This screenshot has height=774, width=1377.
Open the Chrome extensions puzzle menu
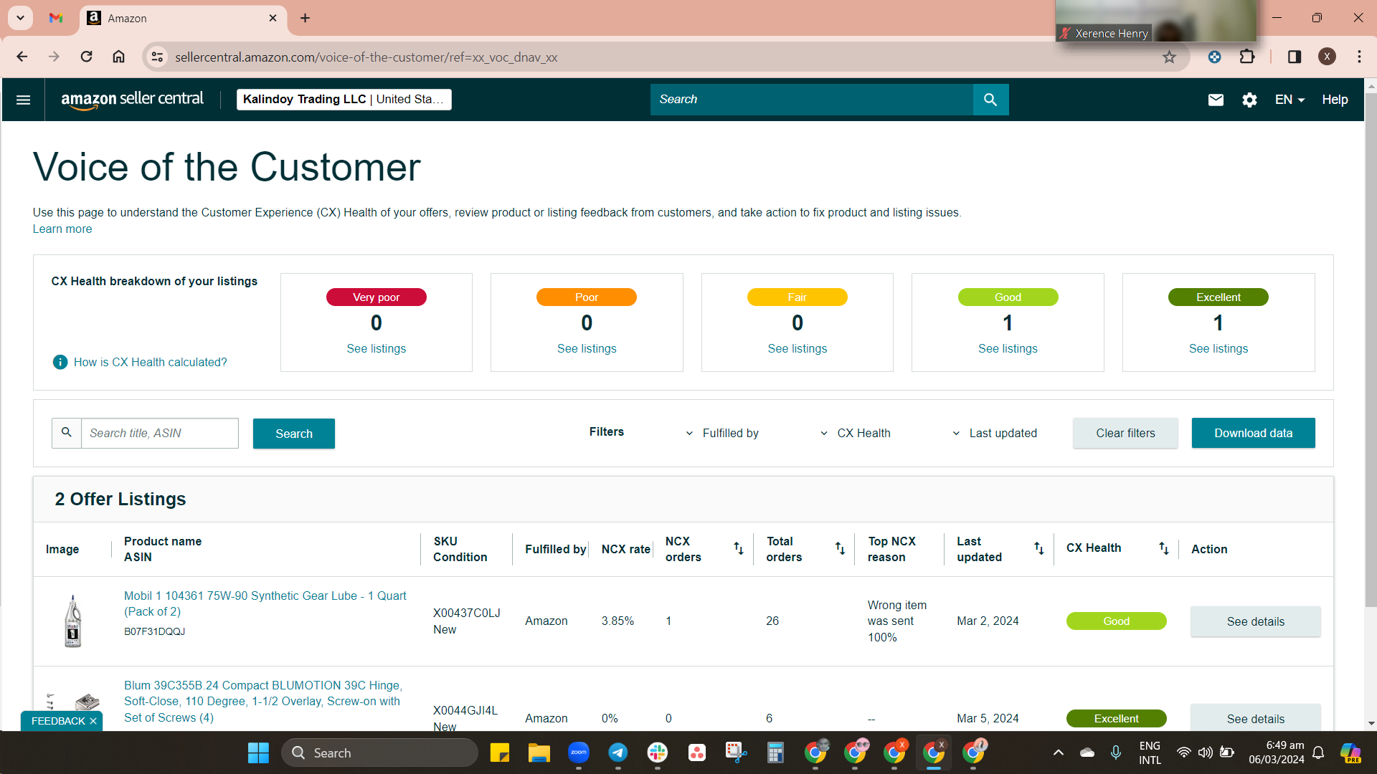coord(1247,57)
